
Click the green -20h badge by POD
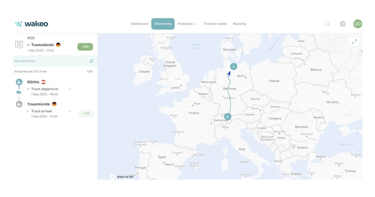(85, 47)
